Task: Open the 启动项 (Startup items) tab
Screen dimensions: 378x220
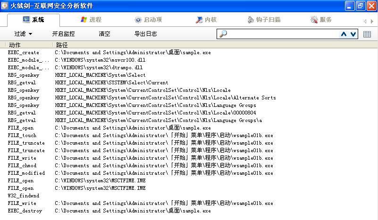Action: coord(148,20)
